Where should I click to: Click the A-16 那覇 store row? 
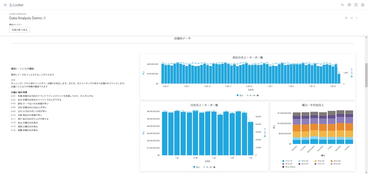24,130
